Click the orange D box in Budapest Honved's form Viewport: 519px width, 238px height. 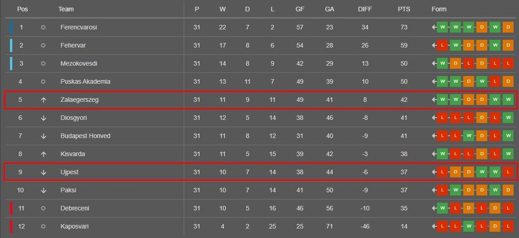point(482,136)
